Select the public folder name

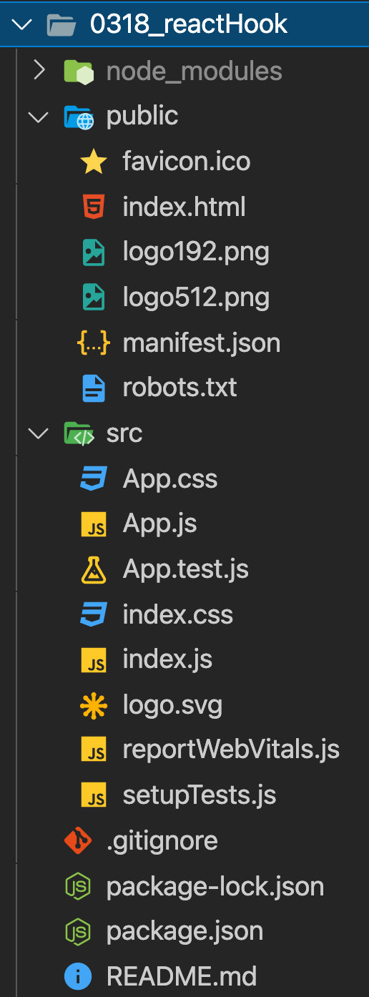point(142,117)
